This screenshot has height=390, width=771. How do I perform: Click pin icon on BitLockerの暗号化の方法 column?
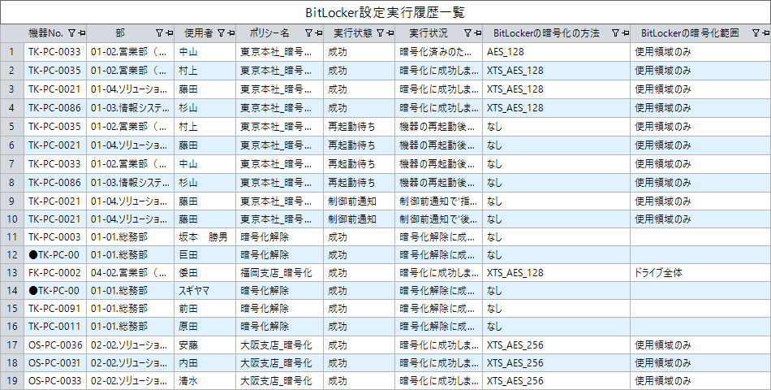coord(624,33)
